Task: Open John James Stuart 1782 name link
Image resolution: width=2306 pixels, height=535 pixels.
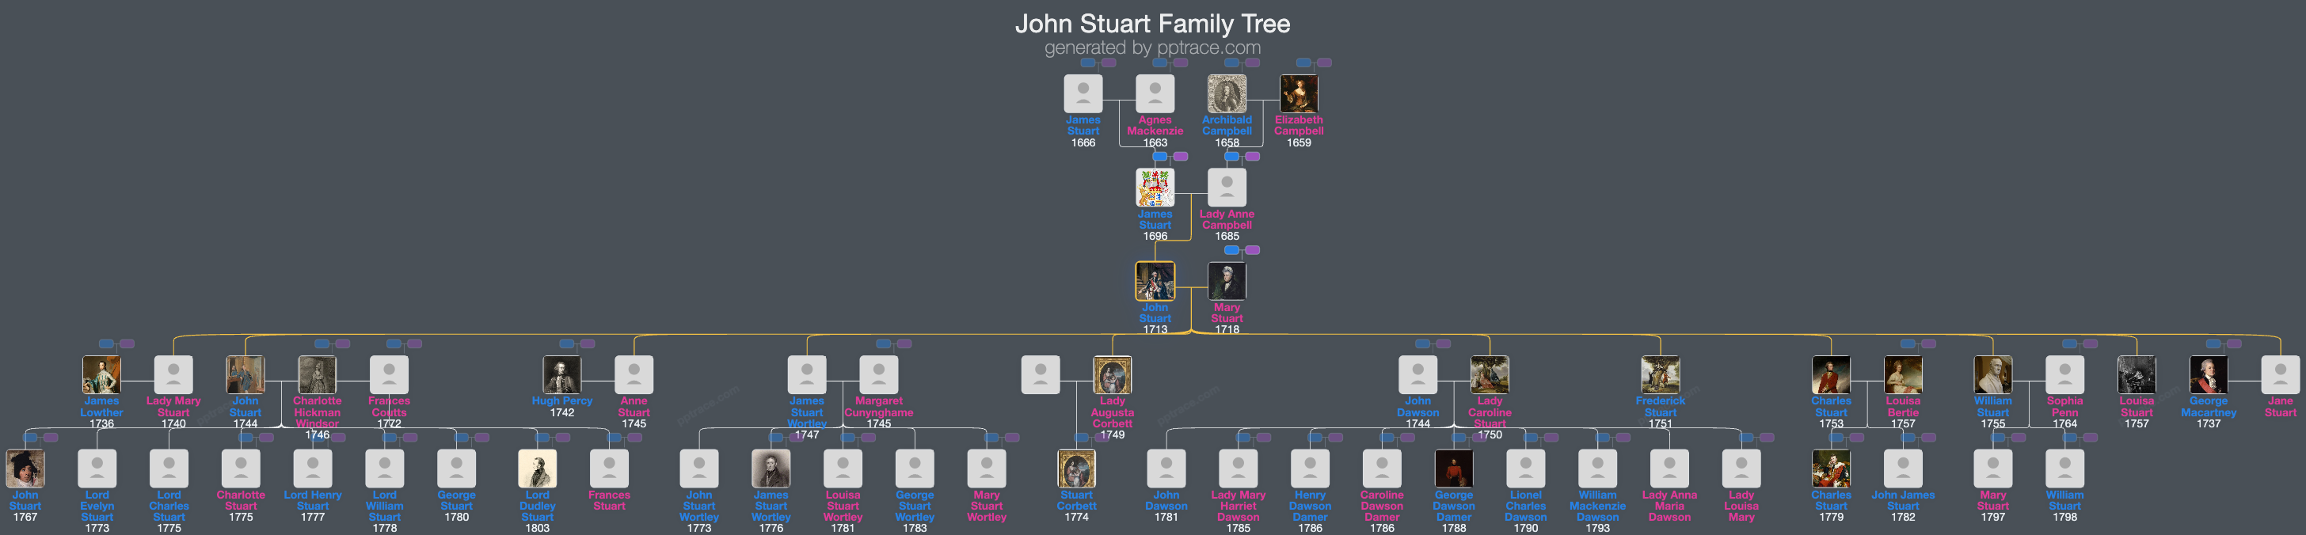Action: tap(1903, 500)
